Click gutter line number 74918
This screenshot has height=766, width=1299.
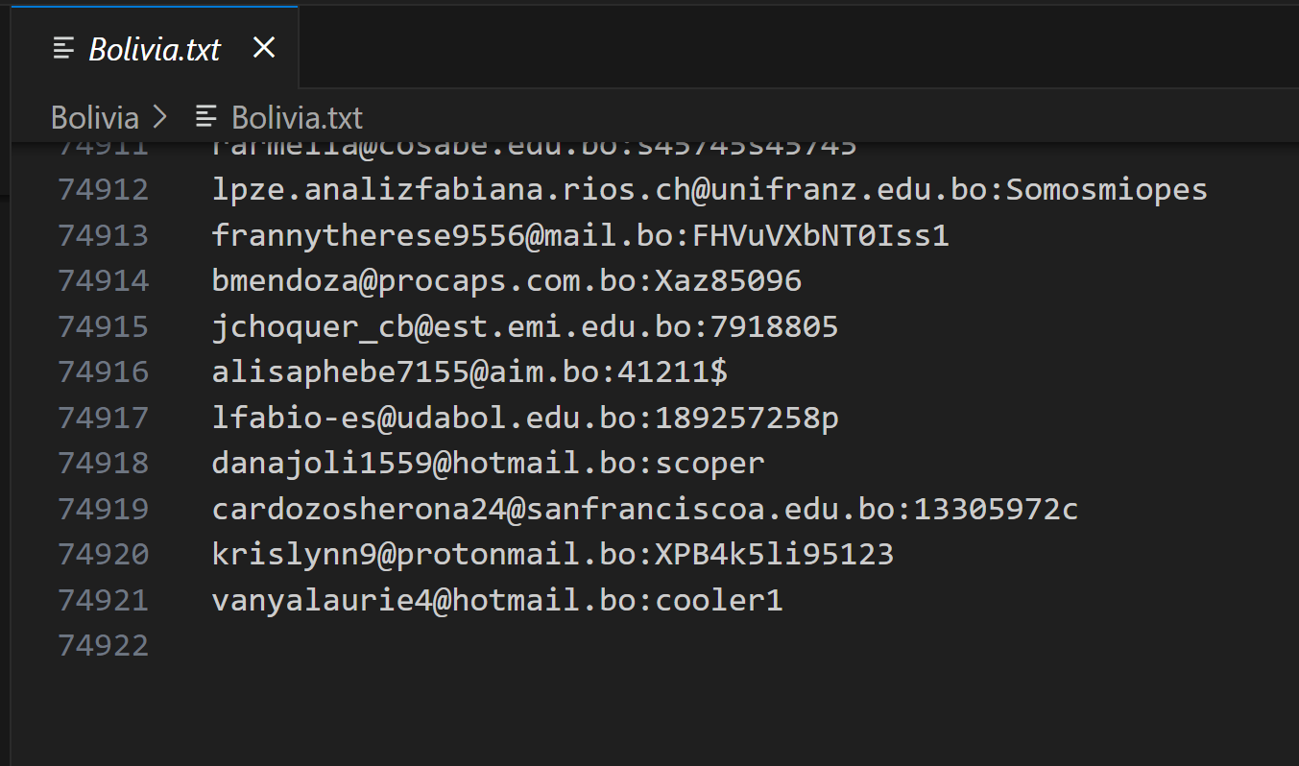click(x=104, y=463)
